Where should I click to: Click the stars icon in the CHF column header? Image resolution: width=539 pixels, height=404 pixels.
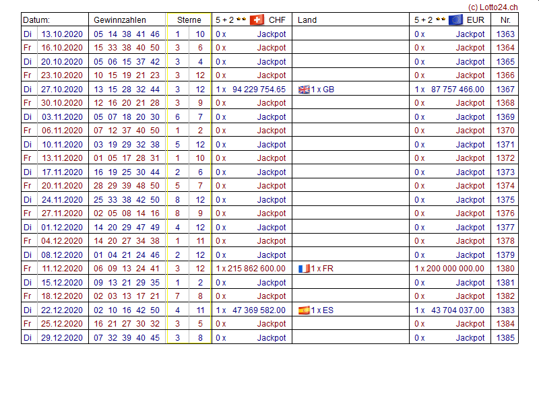tap(241, 20)
